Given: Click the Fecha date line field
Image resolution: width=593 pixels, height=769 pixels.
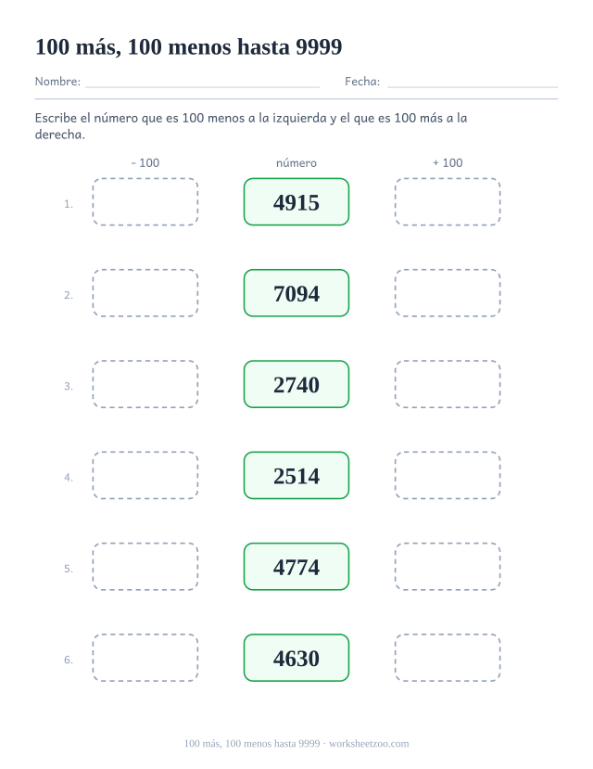Looking at the screenshot, I should pos(473,82).
